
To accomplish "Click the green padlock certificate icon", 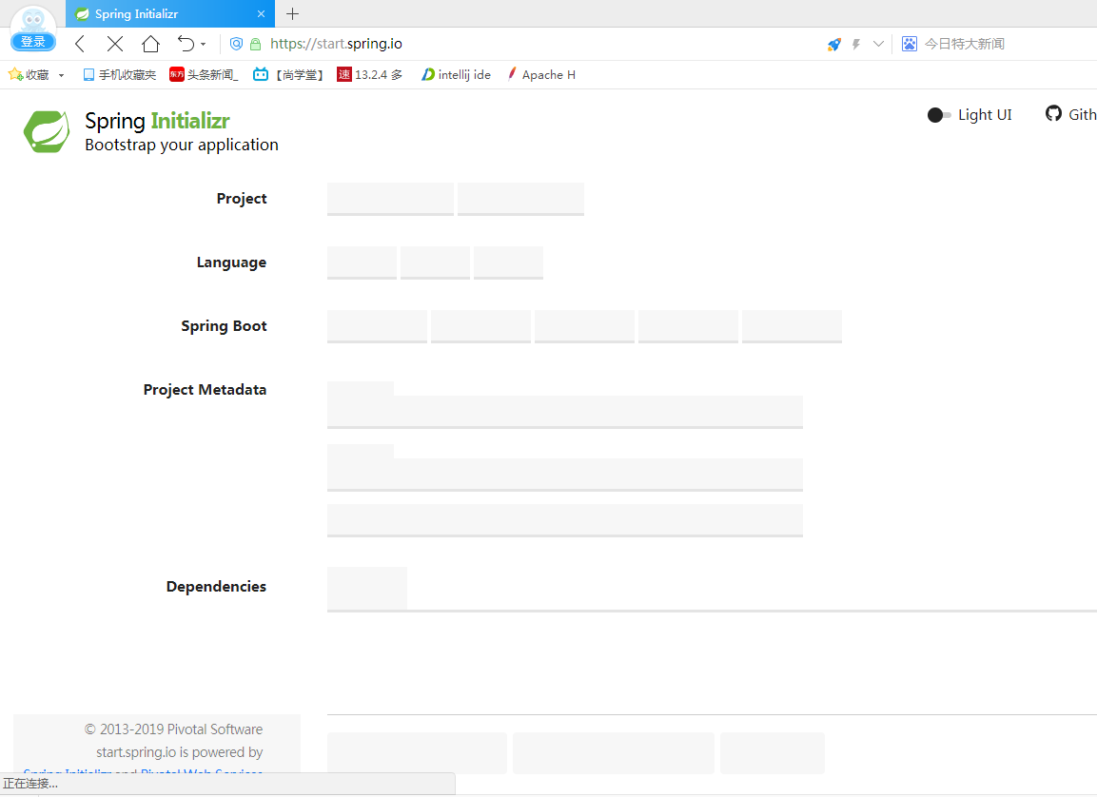I will pyautogui.click(x=255, y=44).
